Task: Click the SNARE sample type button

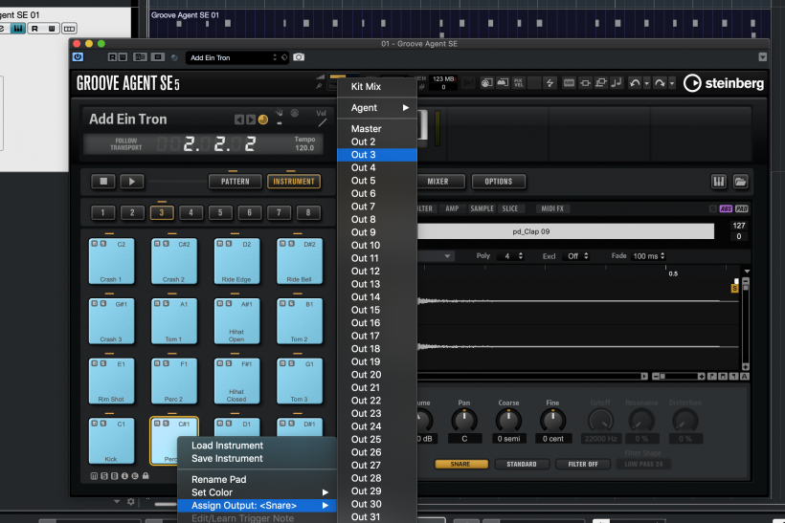Action: coord(460,464)
